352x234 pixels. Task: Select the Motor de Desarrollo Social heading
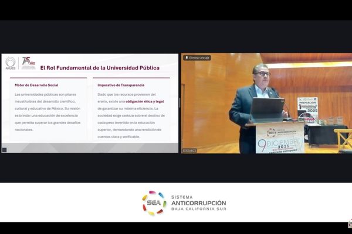pyautogui.click(x=36, y=85)
